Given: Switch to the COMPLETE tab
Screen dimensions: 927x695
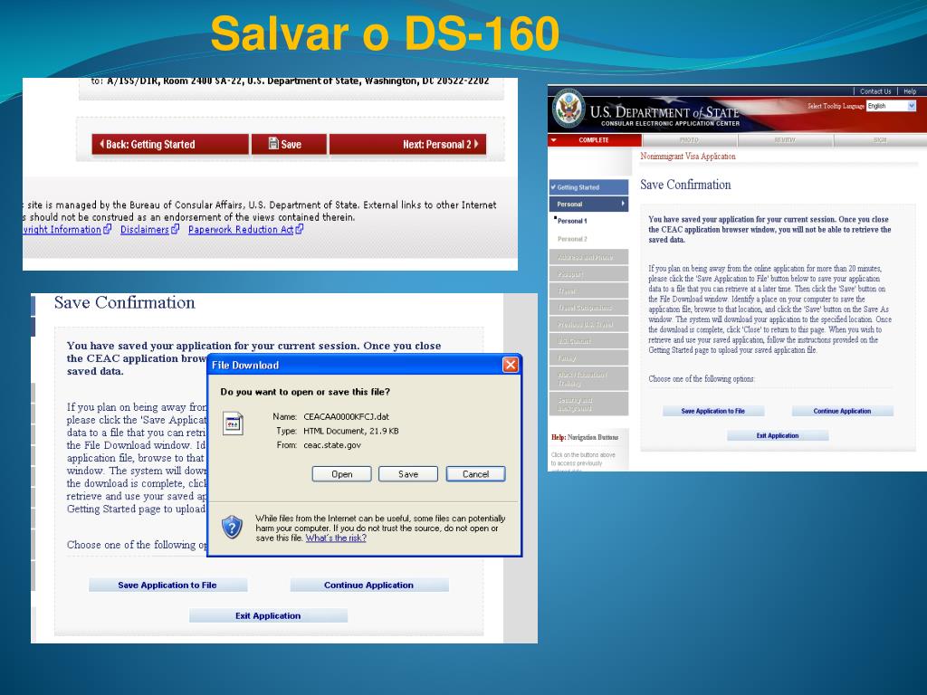Looking at the screenshot, I should tap(594, 140).
